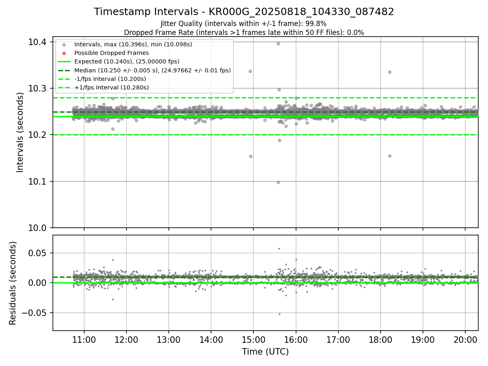Viewport: 488px width, 366px height.
Task: Click legend entry 'Intervals, max (10.396s), min (10.098s)'
Action: click(x=133, y=44)
